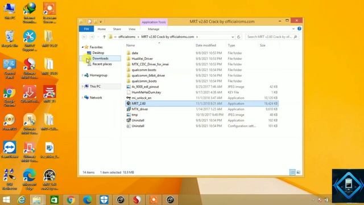364x205 pixels.
Task: Open the red Snapdragon taskbar icon
Action: pyautogui.click(x=137, y=200)
